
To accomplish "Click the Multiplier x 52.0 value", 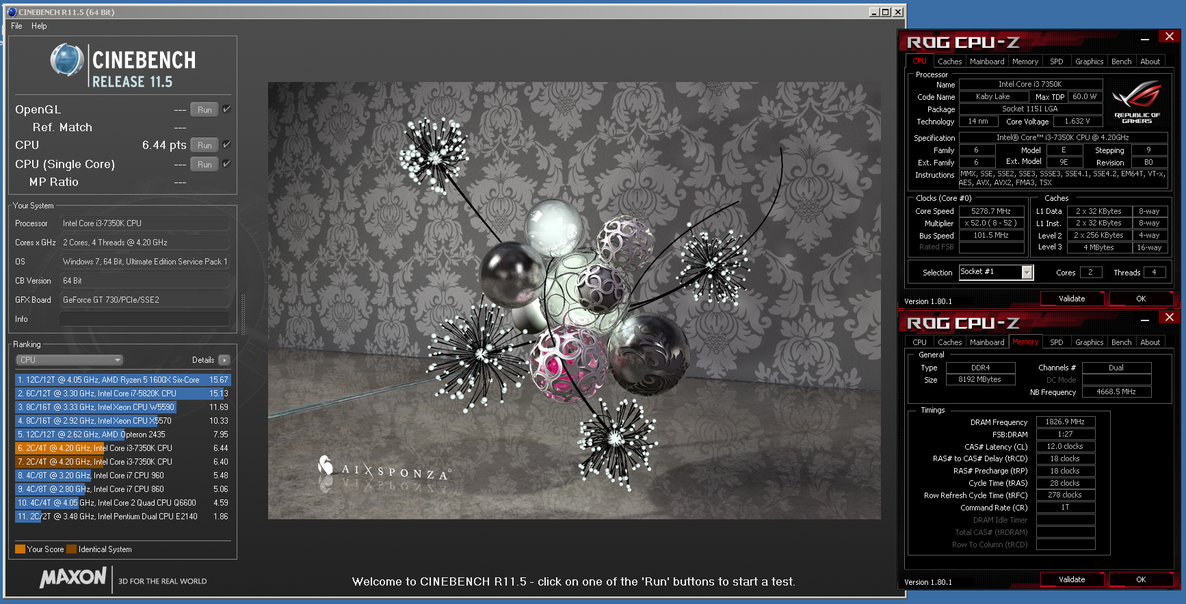I will point(991,223).
